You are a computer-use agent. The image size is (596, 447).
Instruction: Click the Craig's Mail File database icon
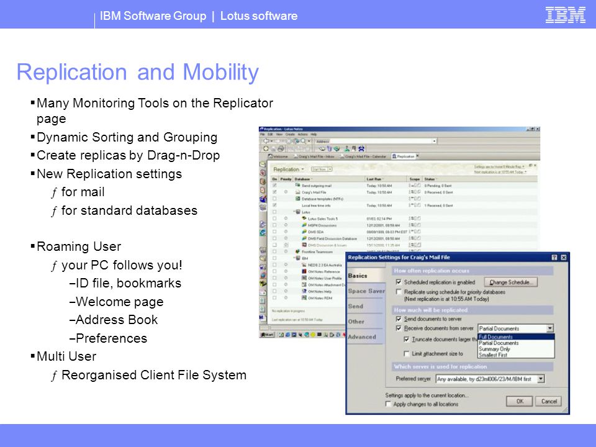[297, 192]
